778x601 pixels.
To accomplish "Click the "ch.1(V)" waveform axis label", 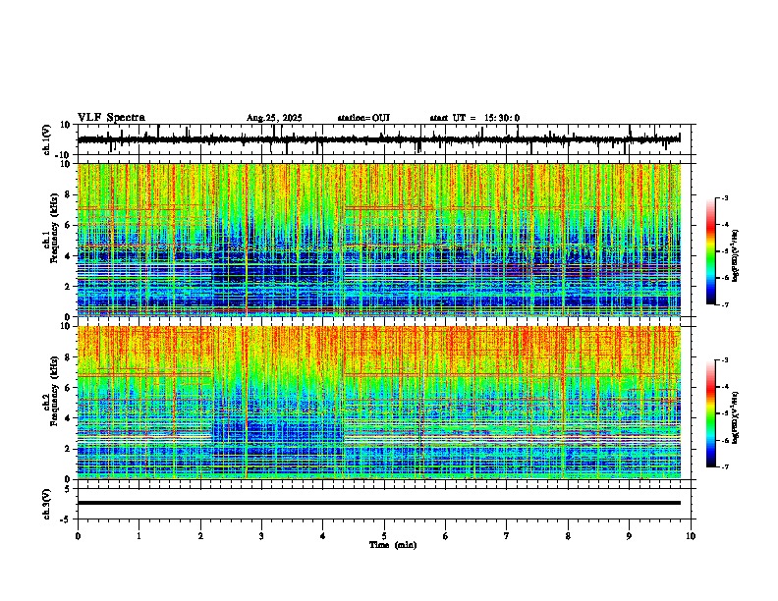I will pyautogui.click(x=47, y=139).
